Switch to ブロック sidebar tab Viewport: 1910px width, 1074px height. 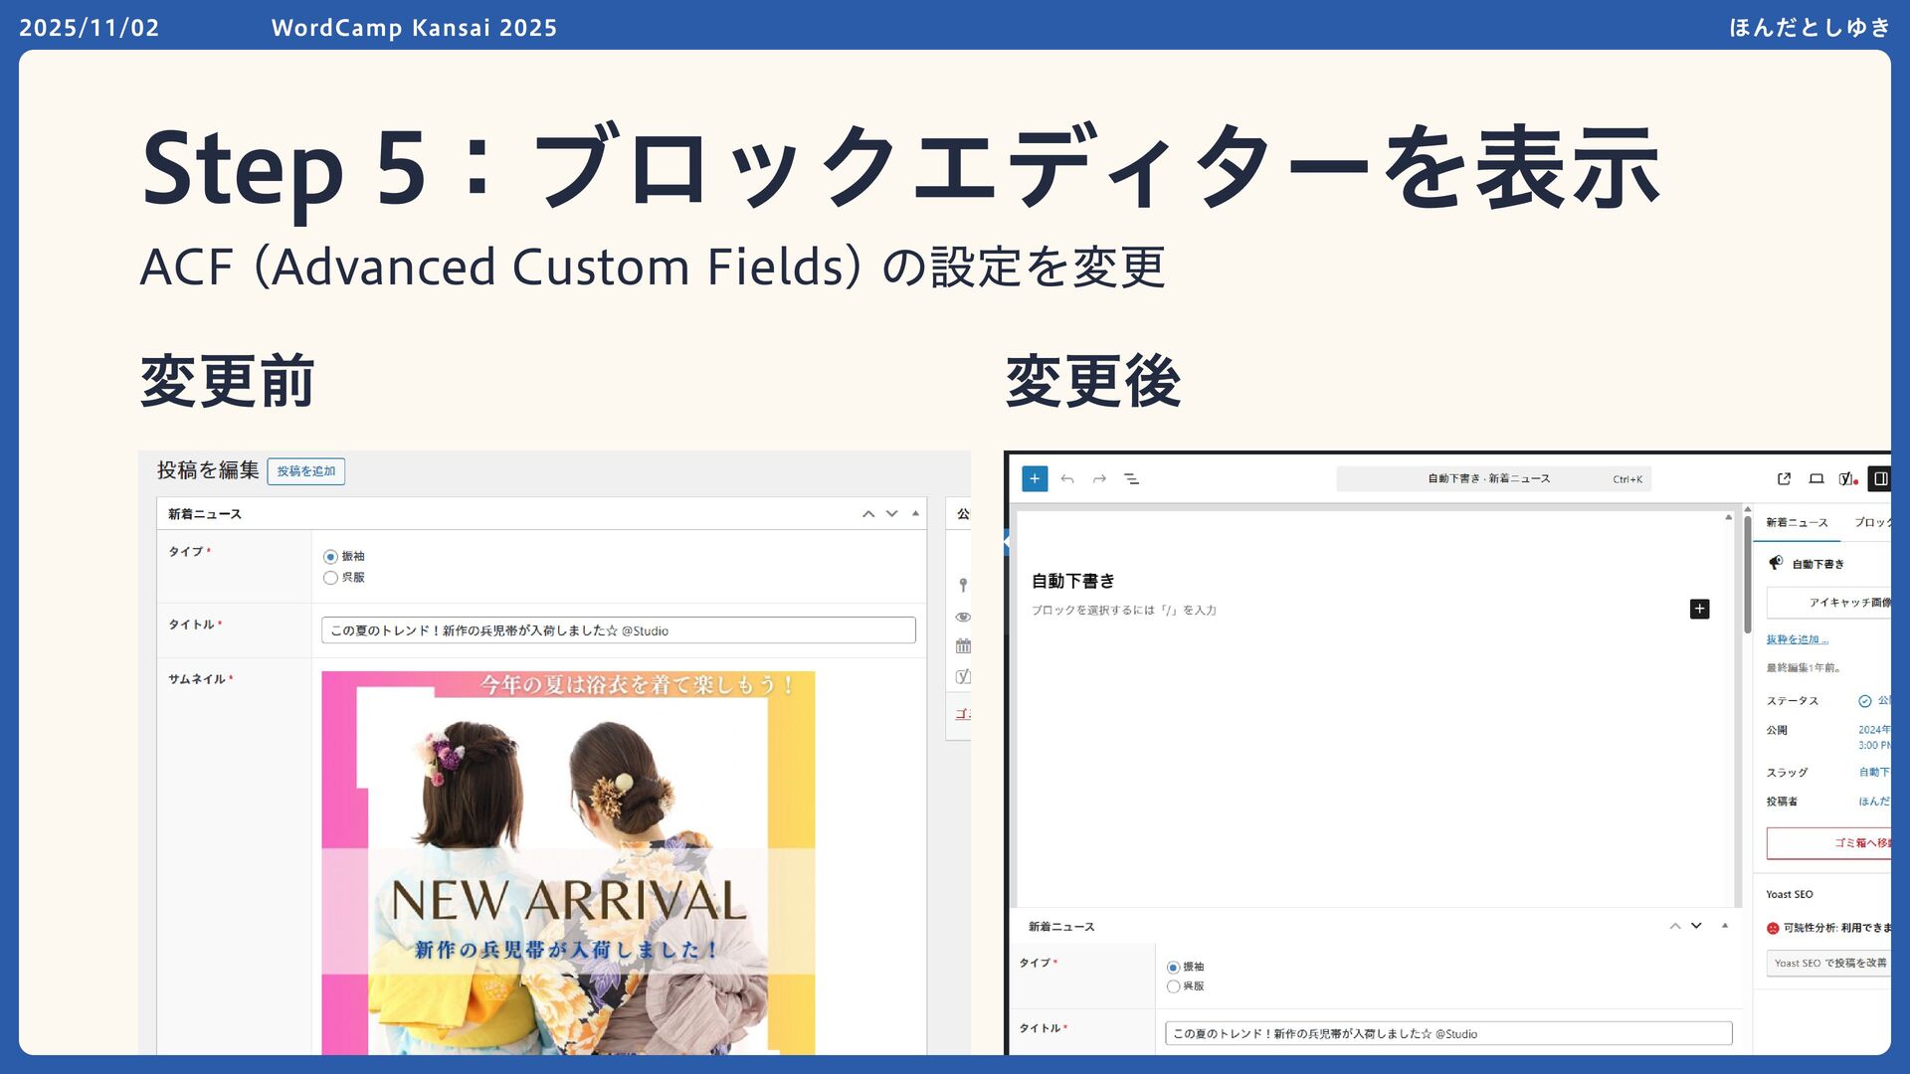tap(1871, 523)
